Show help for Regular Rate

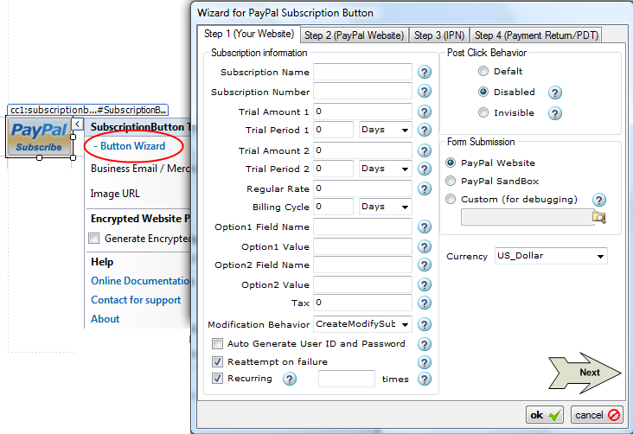point(425,188)
